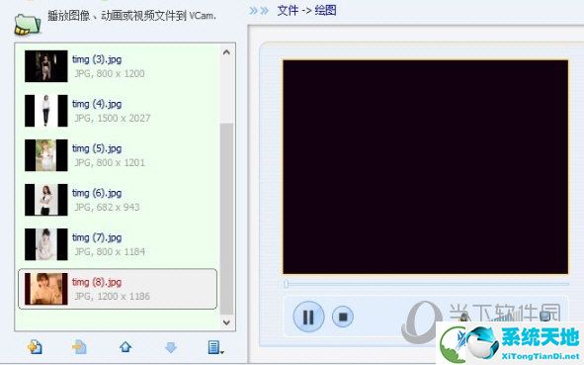584x365 pixels.
Task: Open the playlist options dropdown icon
Action: tap(215, 347)
